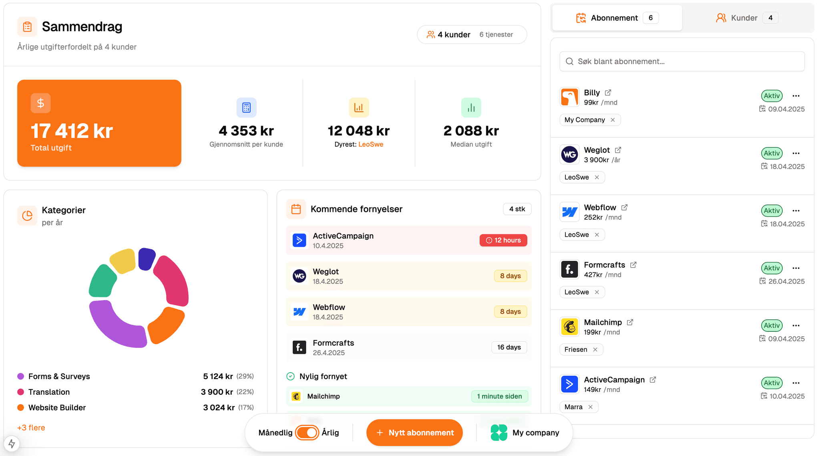This screenshot has width=820, height=456.
Task: Click the ActiveCampaign icon in upcoming renewals
Action: click(x=299, y=240)
